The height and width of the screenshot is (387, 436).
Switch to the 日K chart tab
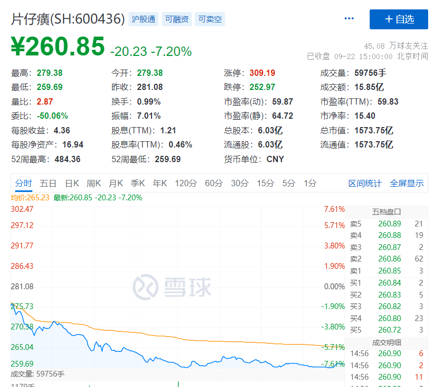click(72, 183)
